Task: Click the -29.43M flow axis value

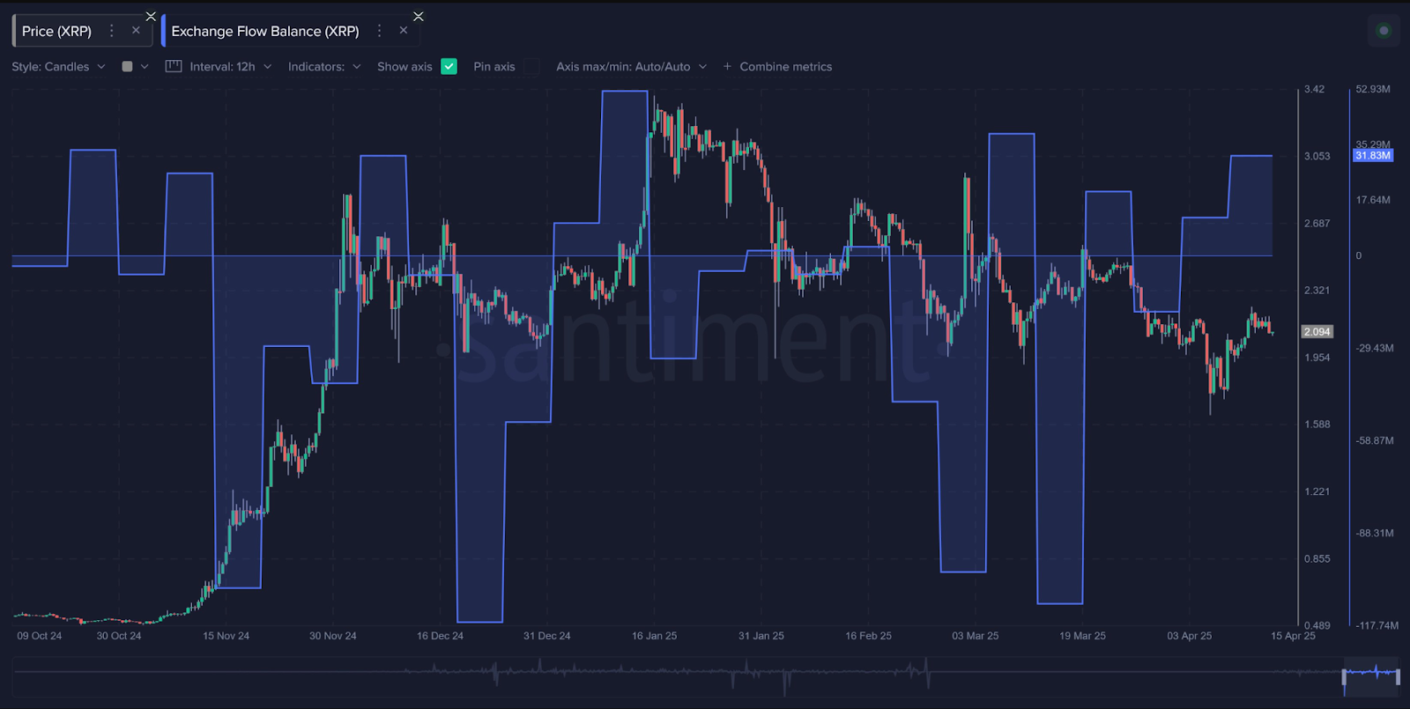Action: pos(1375,348)
